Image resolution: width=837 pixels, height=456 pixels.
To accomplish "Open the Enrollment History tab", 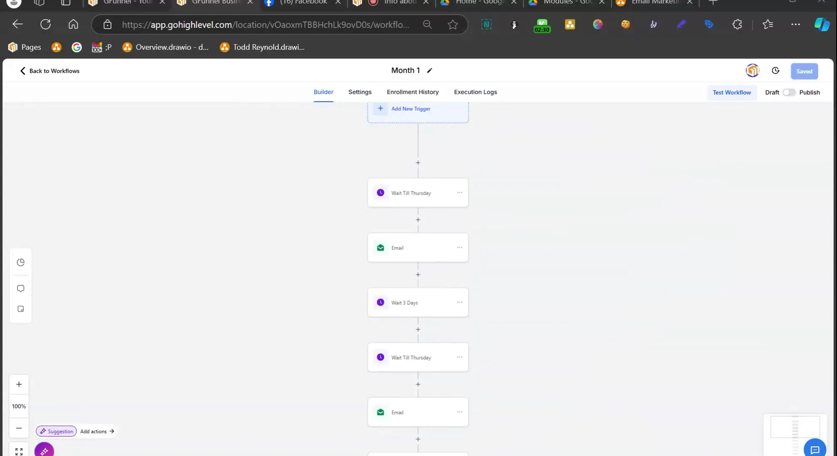I will click(413, 92).
